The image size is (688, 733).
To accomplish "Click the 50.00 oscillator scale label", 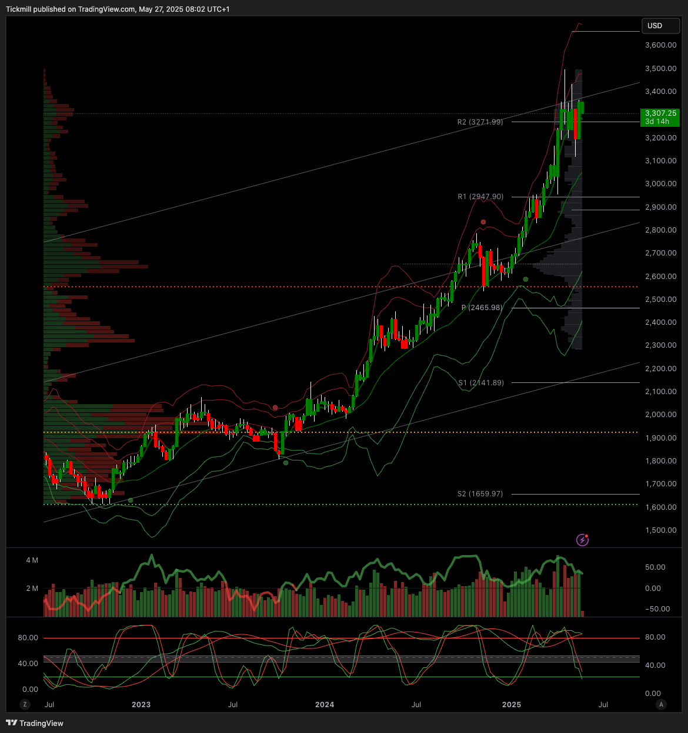I will click(655, 567).
